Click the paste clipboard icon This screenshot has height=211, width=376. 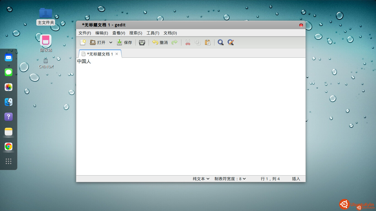point(208,42)
